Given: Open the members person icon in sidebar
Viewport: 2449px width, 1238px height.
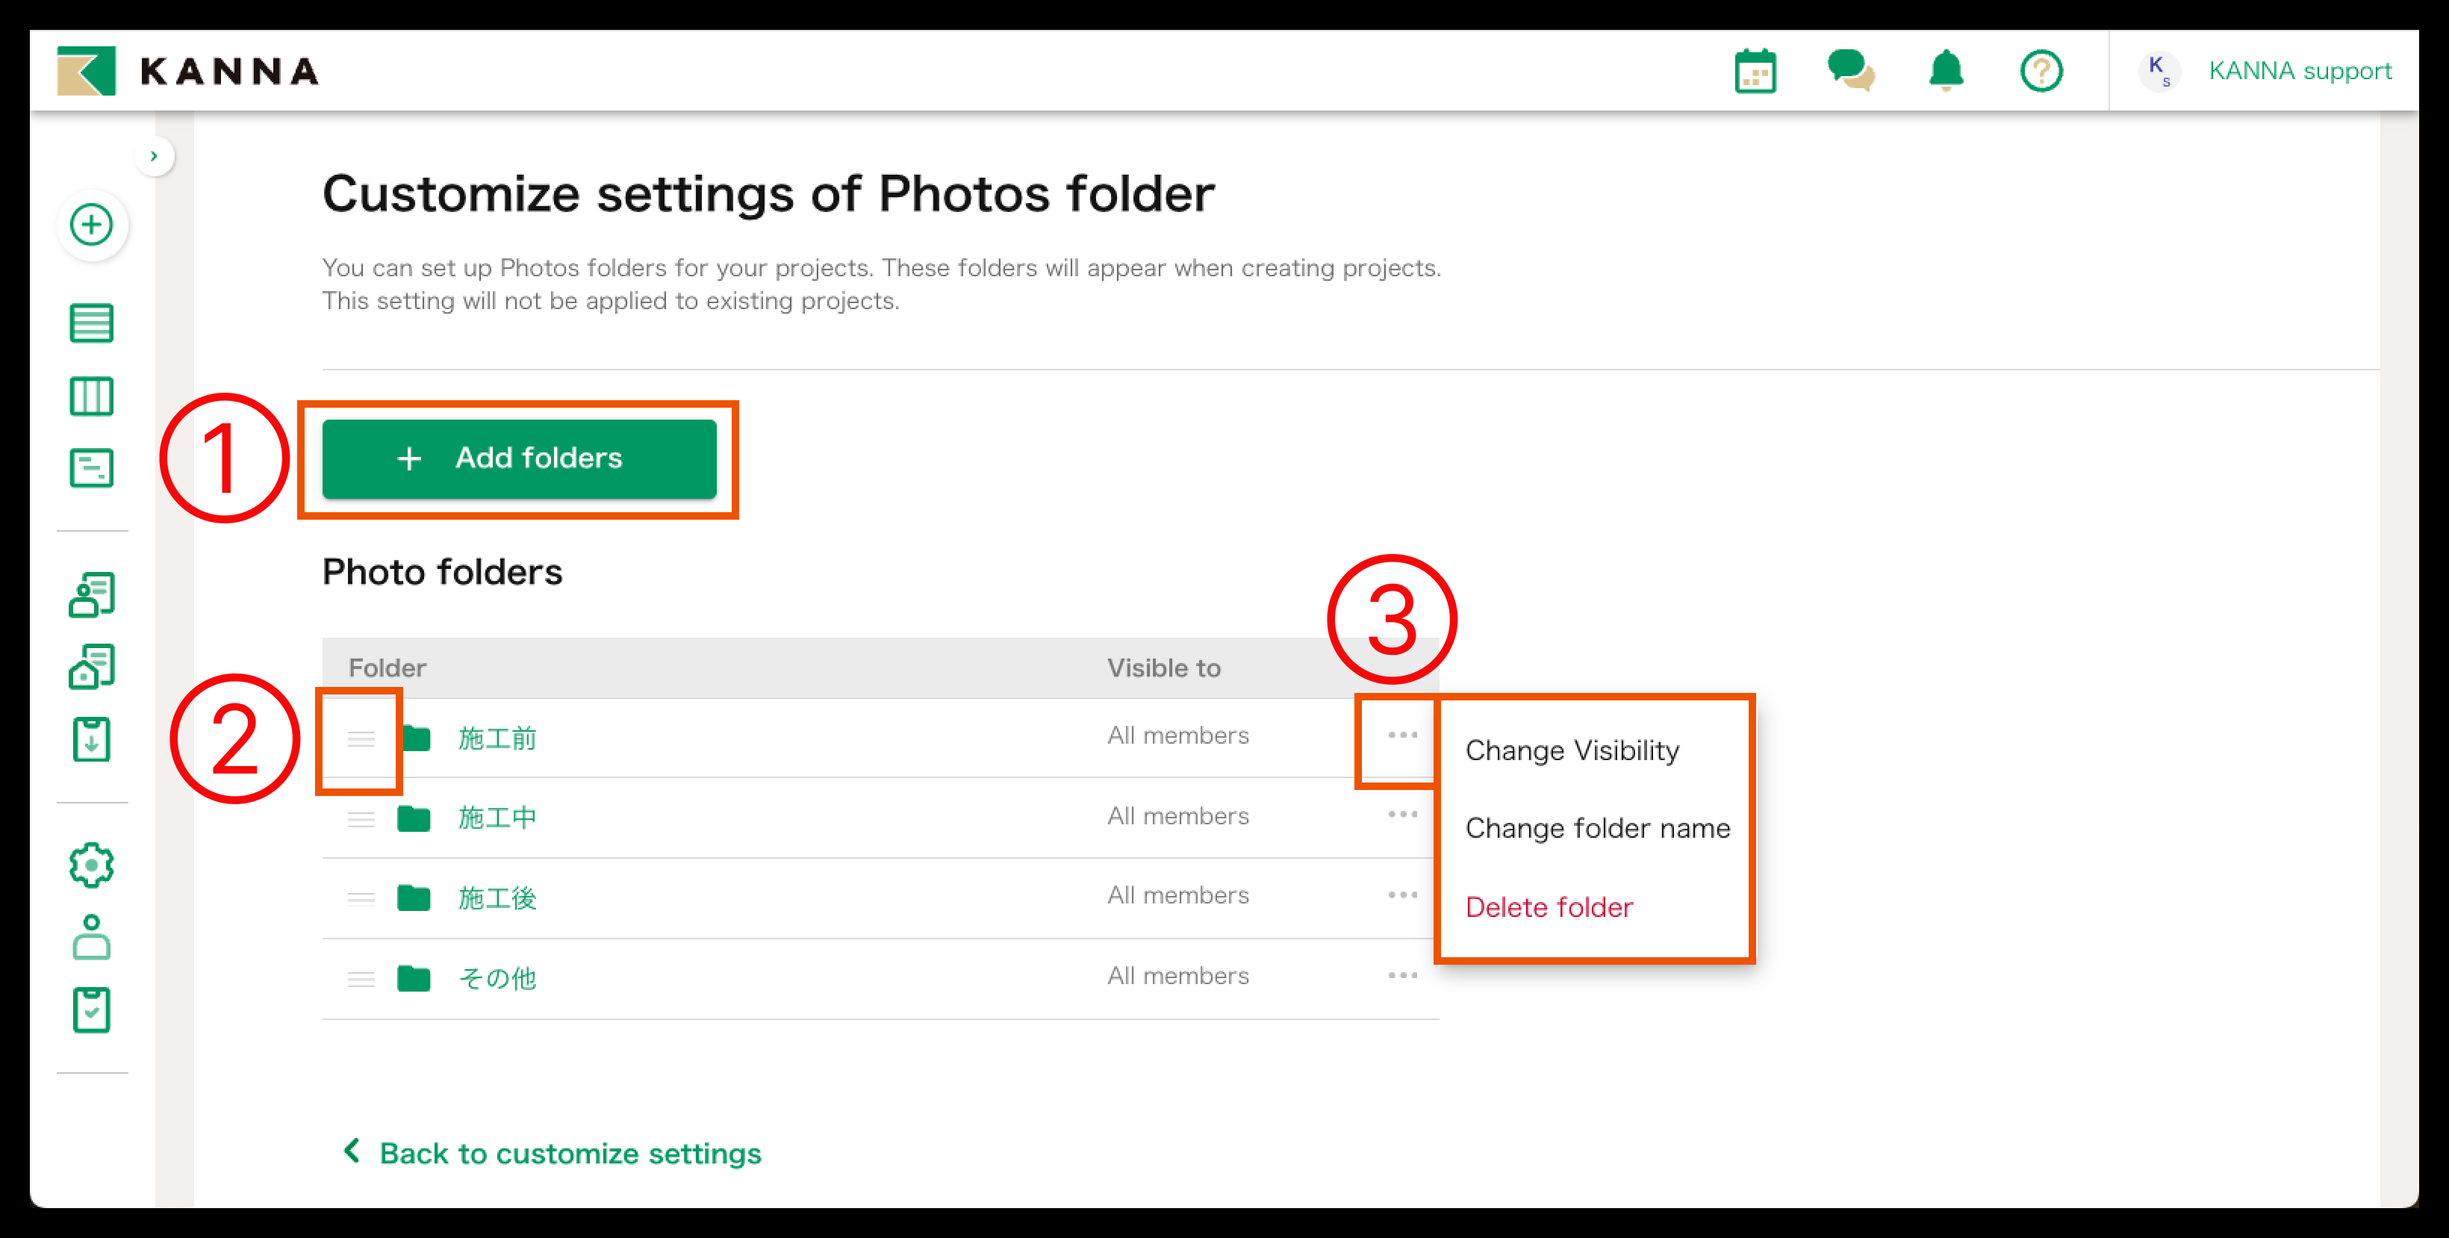Looking at the screenshot, I should coord(93,938).
